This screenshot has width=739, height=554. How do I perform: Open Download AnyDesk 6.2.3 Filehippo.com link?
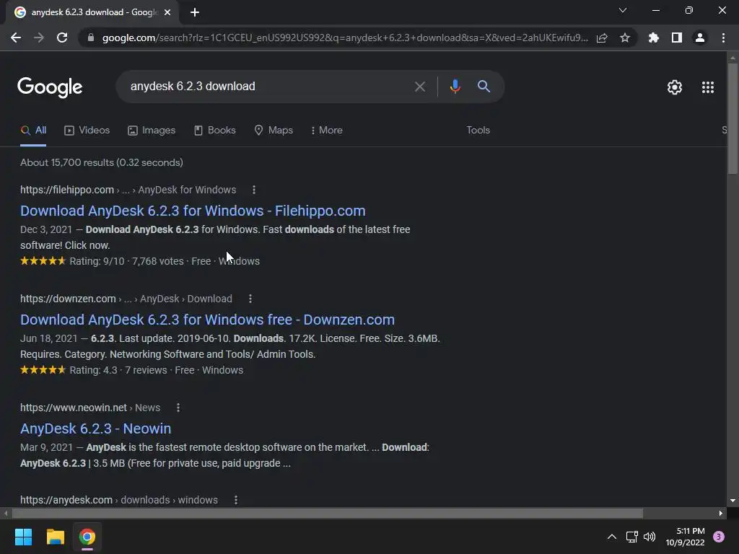point(193,211)
